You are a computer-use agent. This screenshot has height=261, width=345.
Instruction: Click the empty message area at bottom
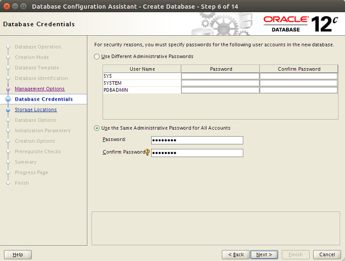(x=216, y=229)
